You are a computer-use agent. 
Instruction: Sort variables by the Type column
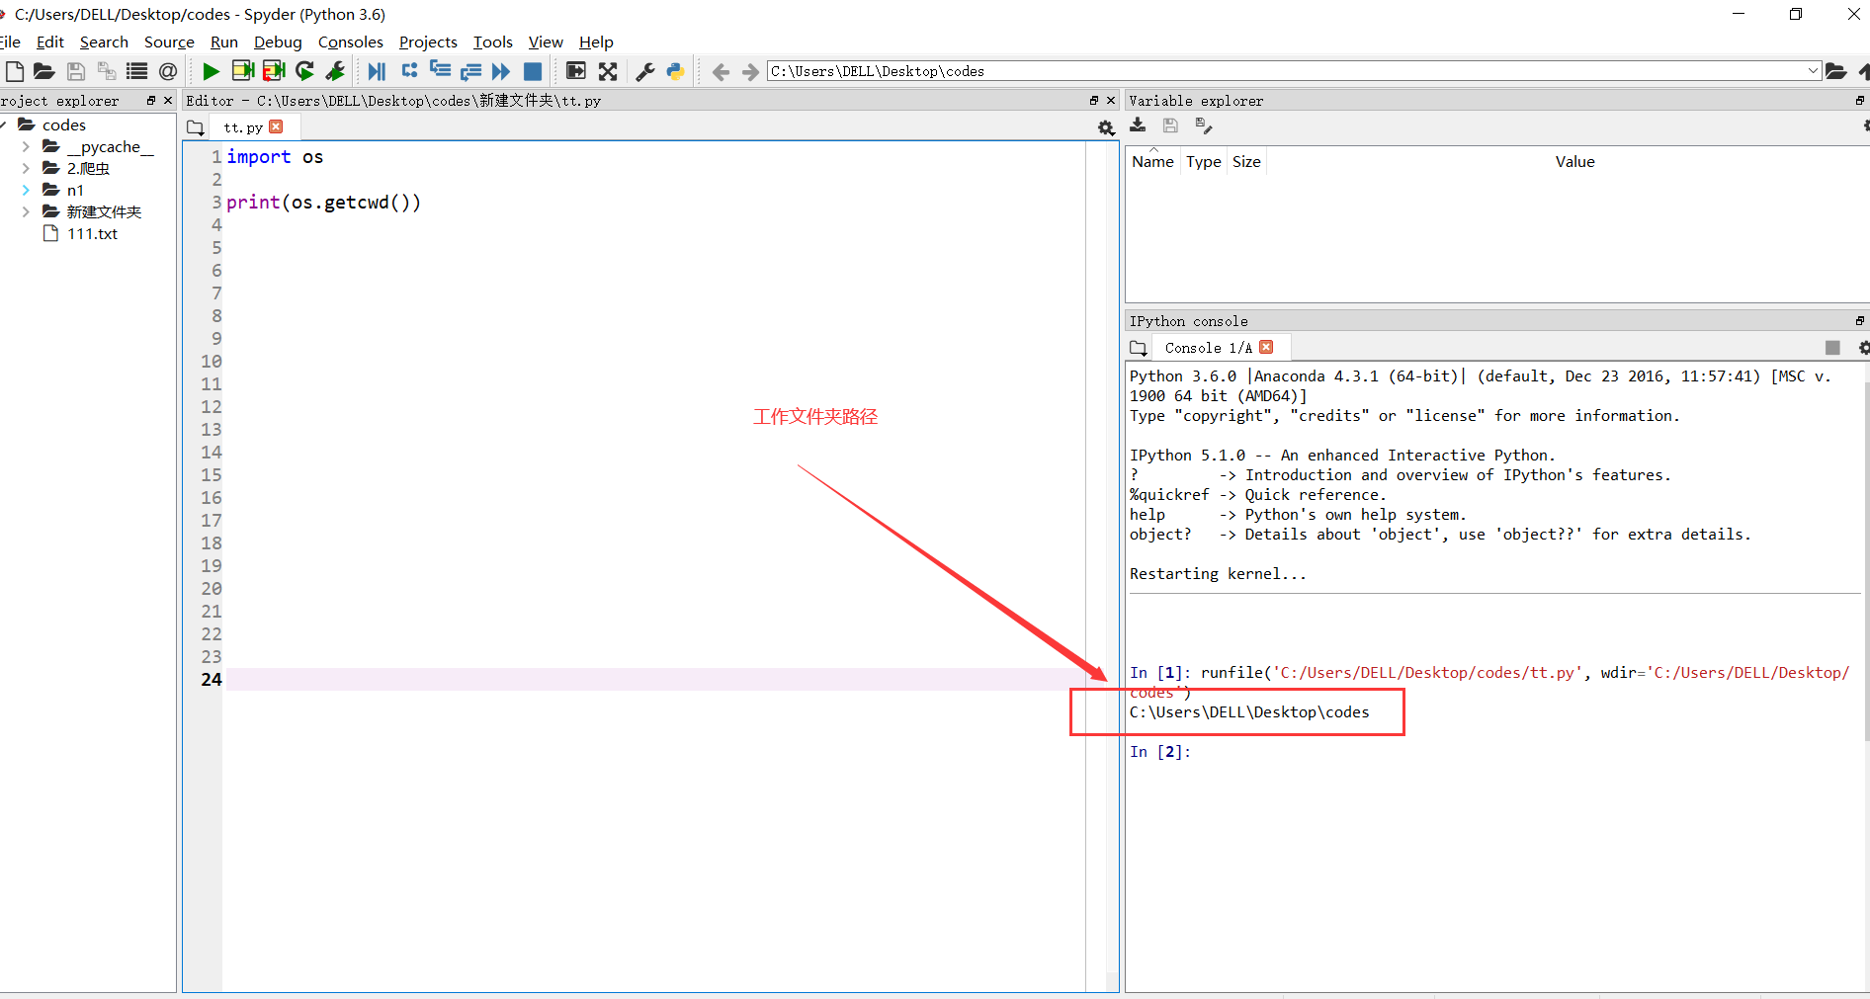click(x=1203, y=161)
